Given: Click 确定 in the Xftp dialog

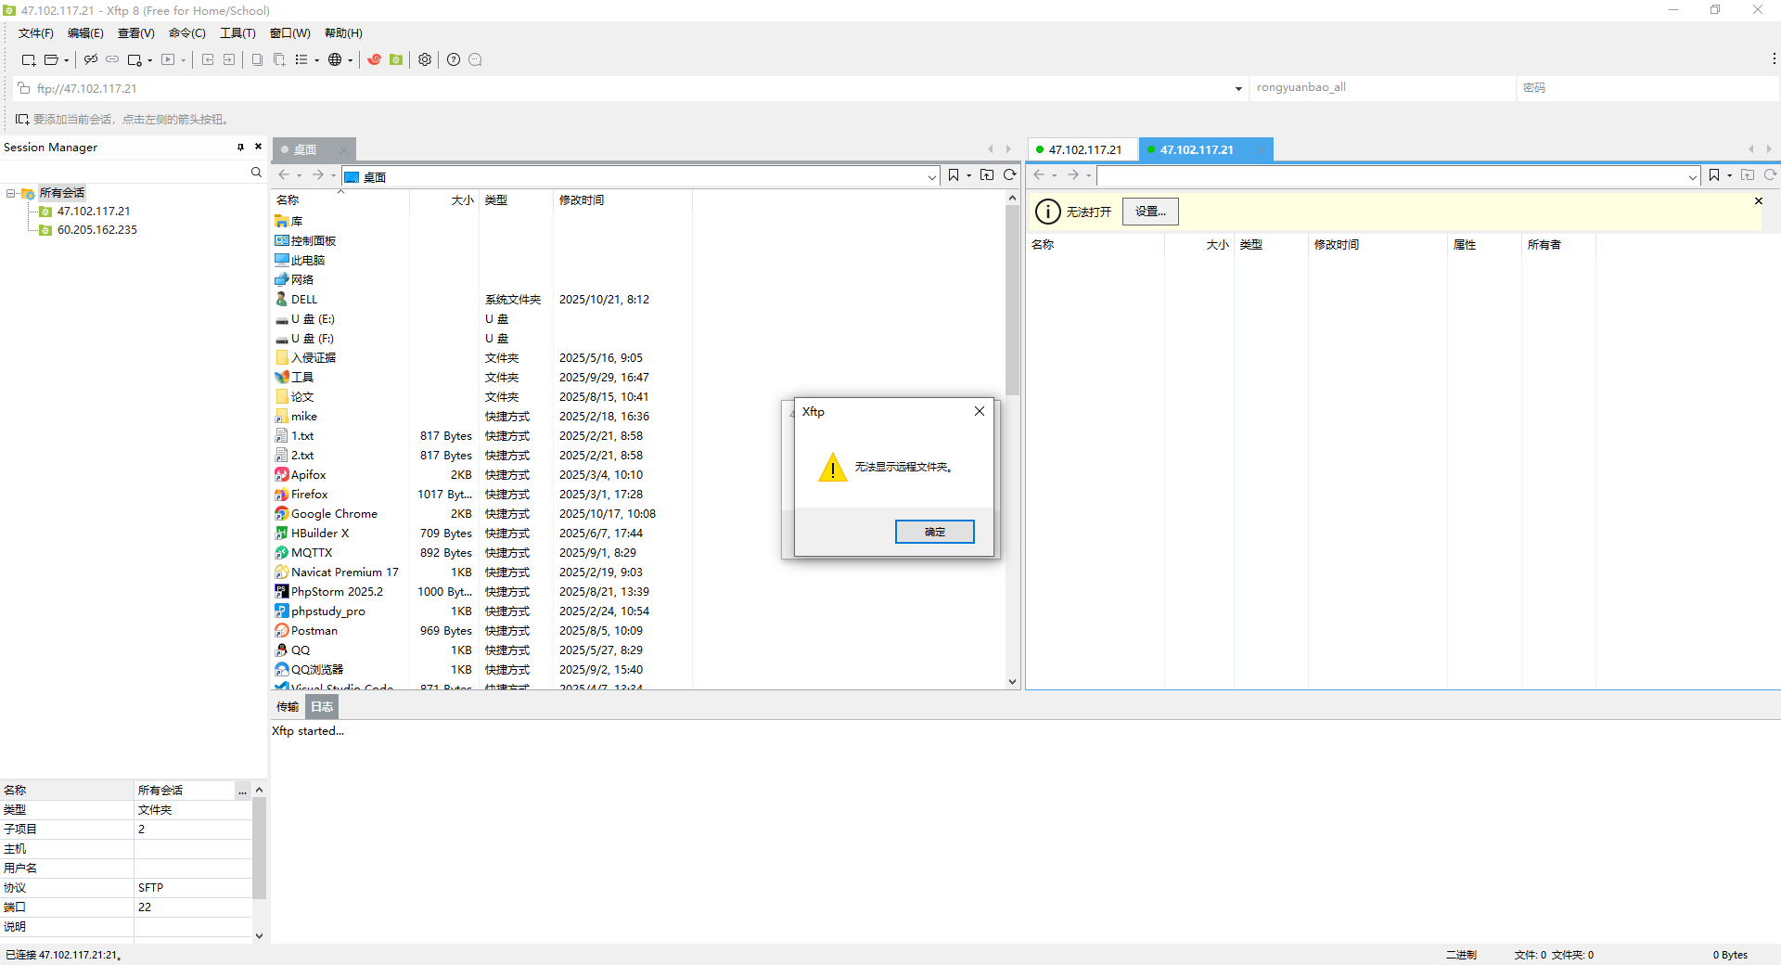Looking at the screenshot, I should coord(934,532).
